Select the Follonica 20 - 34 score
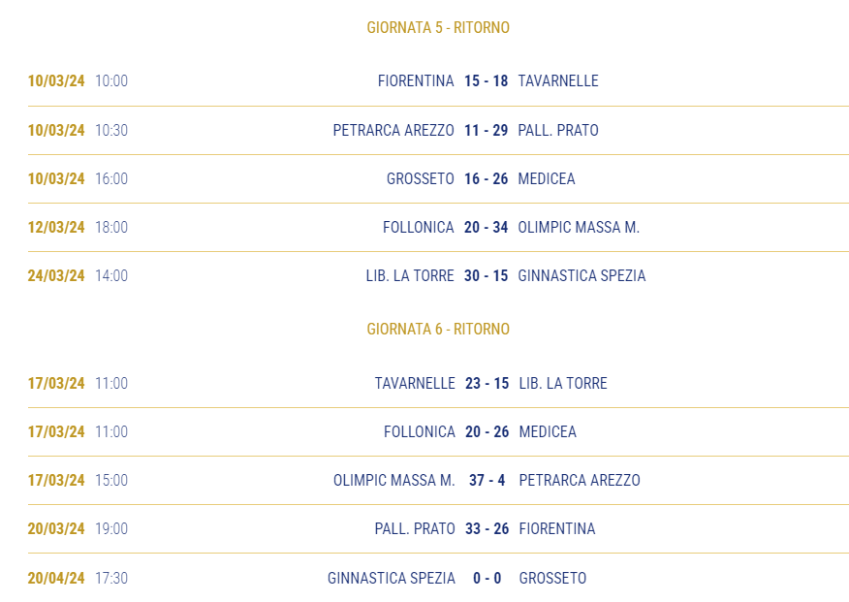 [x=486, y=228]
